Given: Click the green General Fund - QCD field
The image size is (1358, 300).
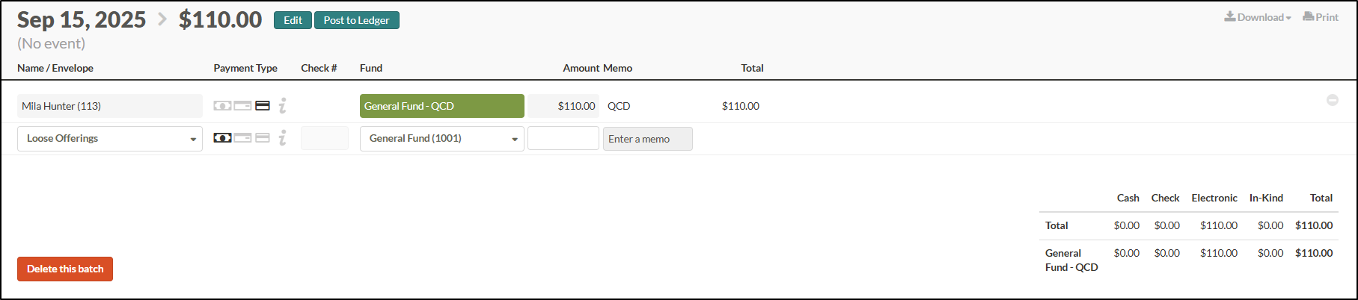Looking at the screenshot, I should (x=442, y=106).
